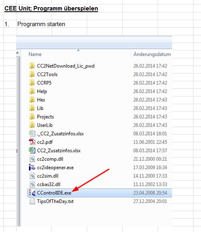
Task: Select the TipsOfTheDay.txt document icon
Action: coord(32,201)
